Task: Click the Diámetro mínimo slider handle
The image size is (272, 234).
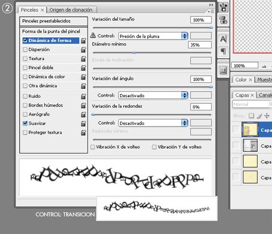Action: pyautogui.click(x=134, y=53)
